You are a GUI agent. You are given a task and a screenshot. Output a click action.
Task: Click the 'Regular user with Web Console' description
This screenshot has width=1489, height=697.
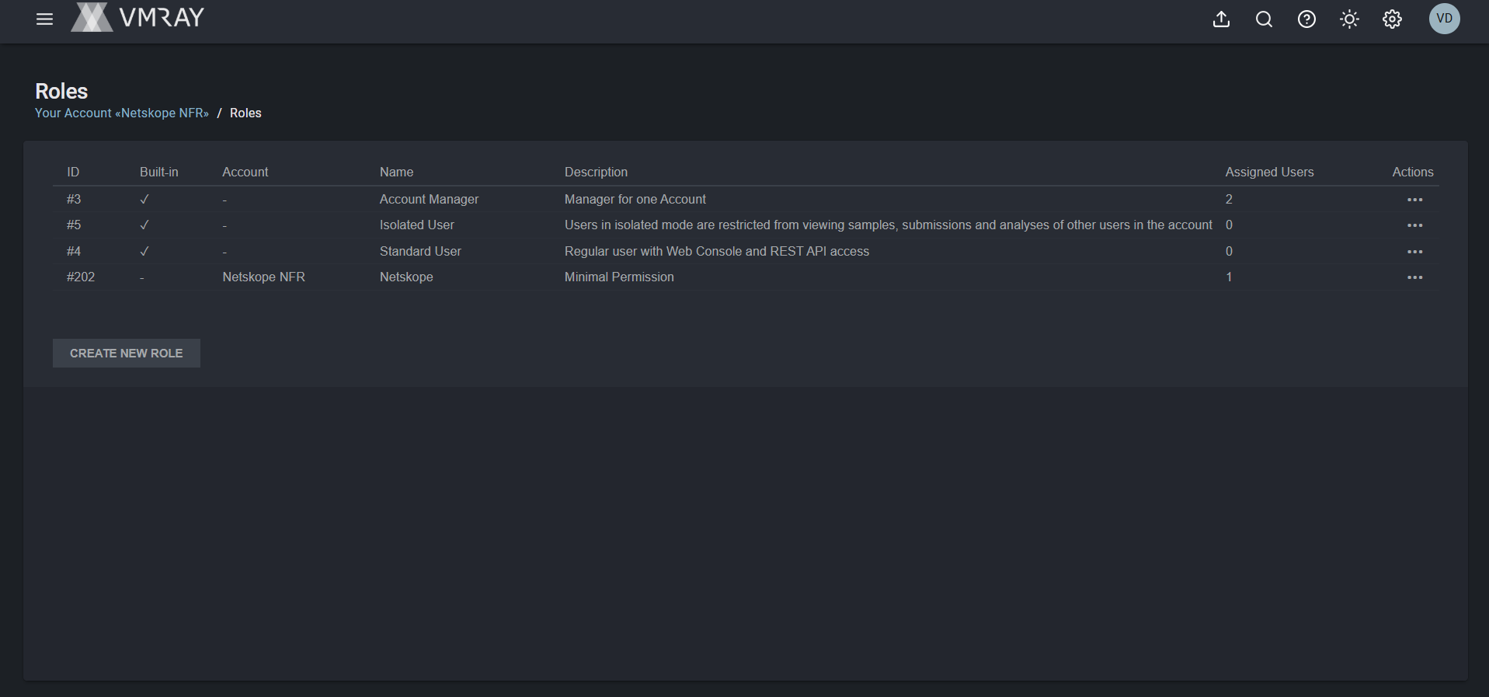click(717, 252)
